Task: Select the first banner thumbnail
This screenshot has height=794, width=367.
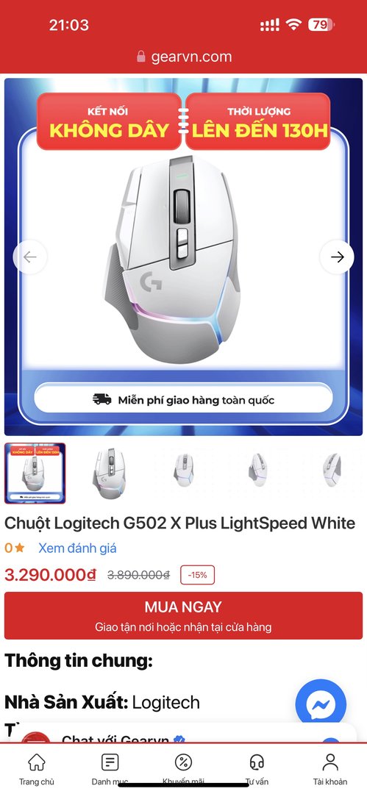Action: tap(35, 473)
